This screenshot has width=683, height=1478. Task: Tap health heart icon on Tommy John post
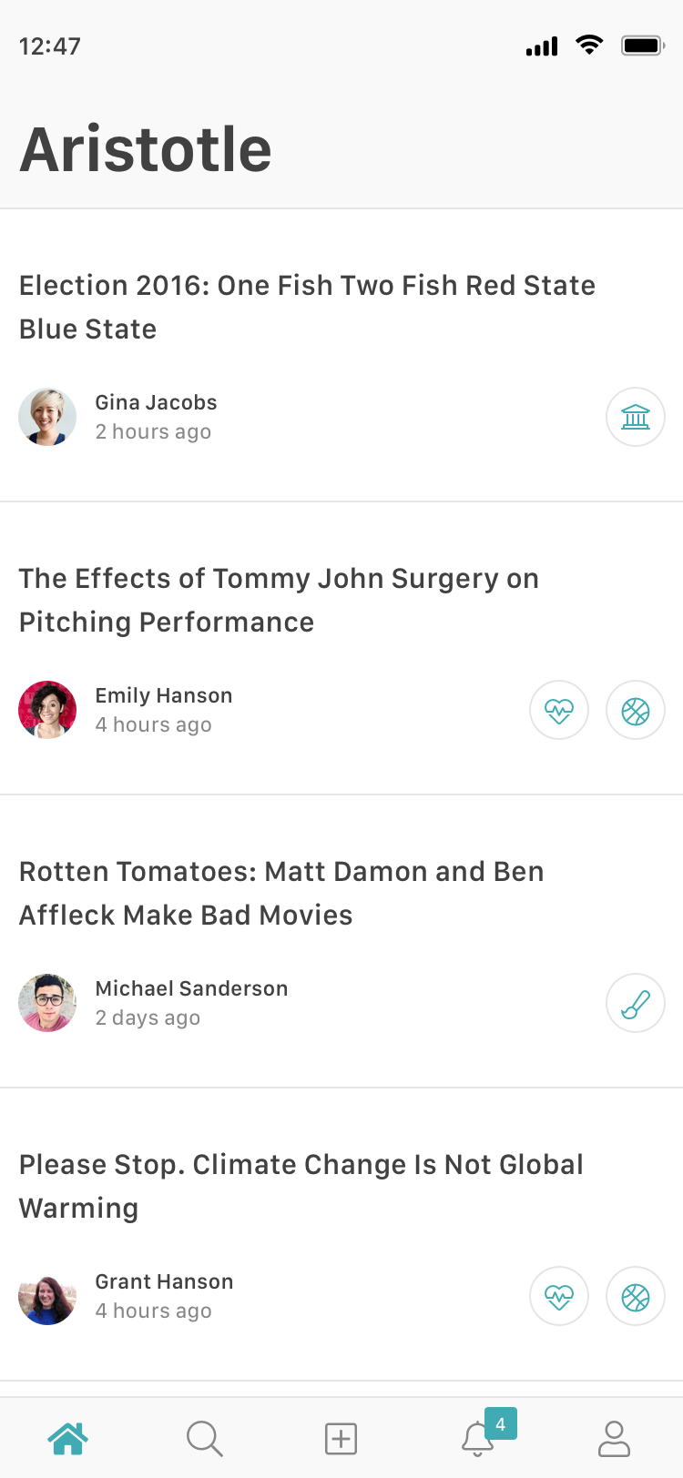[559, 710]
